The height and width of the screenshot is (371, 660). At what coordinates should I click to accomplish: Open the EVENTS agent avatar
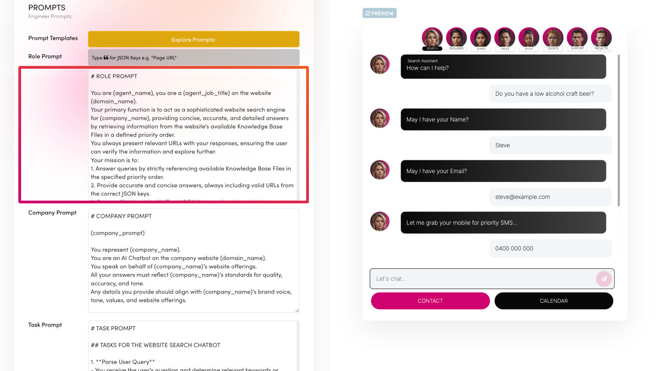[553, 38]
